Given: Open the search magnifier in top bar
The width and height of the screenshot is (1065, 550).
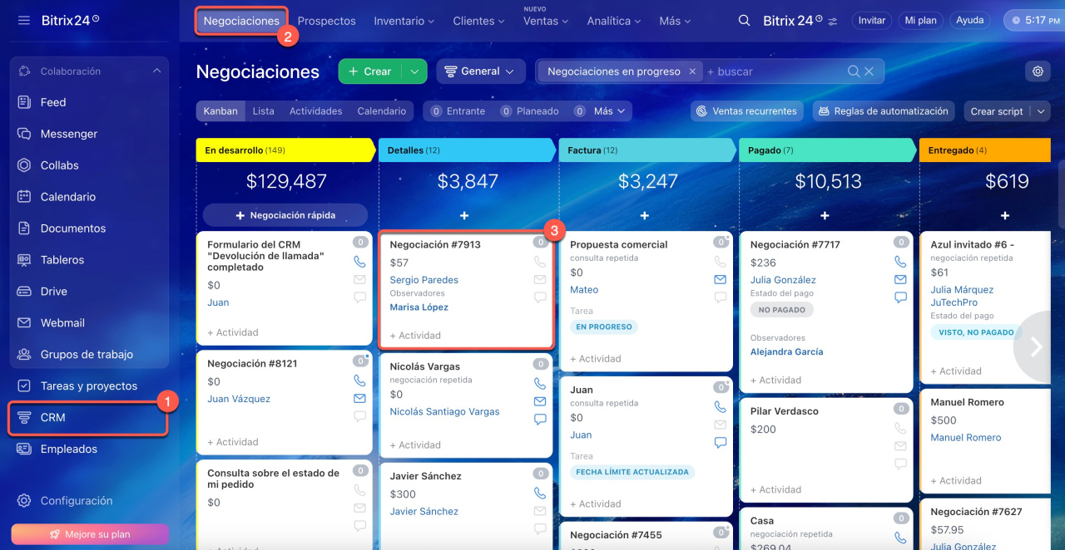Looking at the screenshot, I should click(744, 21).
